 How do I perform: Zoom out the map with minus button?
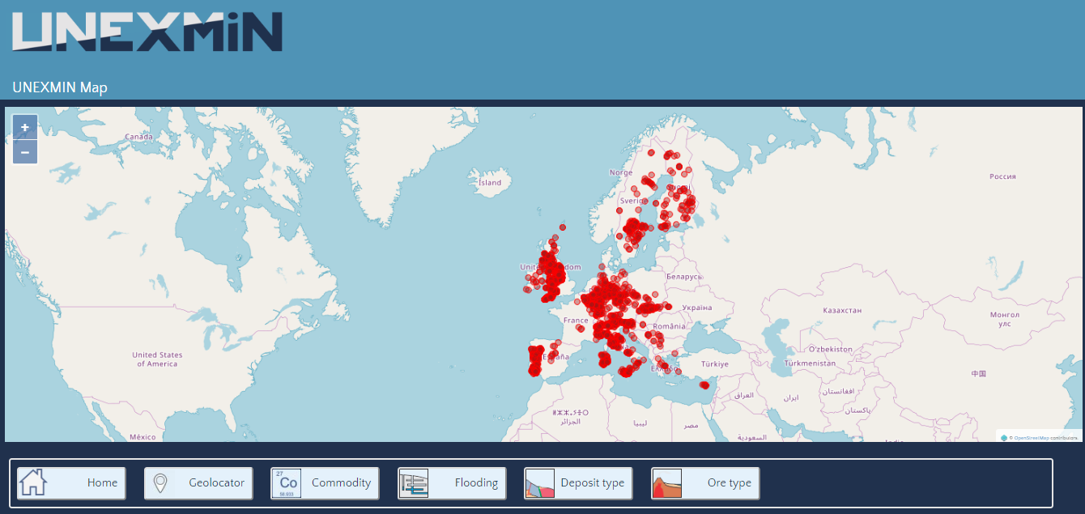click(x=25, y=151)
